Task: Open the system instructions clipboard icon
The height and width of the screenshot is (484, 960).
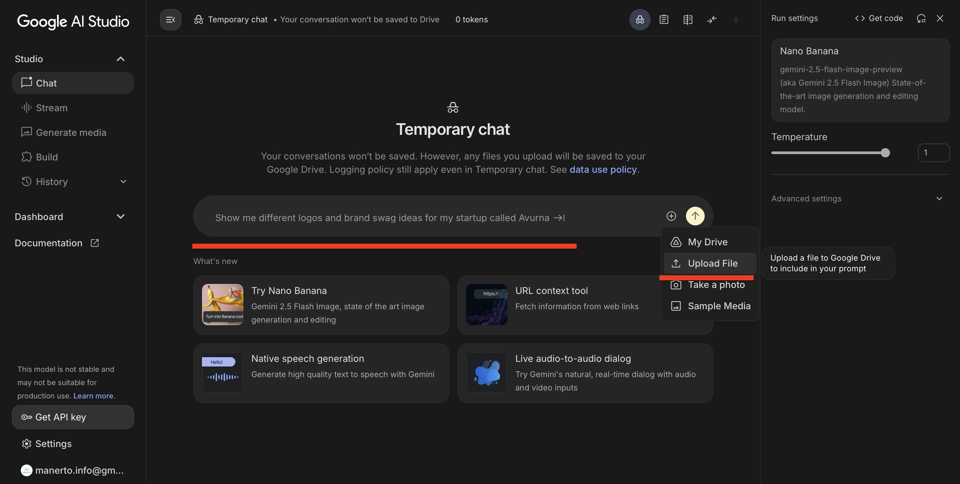Action: [x=664, y=19]
